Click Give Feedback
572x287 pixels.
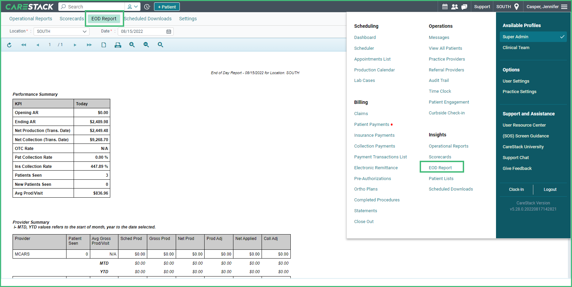click(517, 169)
